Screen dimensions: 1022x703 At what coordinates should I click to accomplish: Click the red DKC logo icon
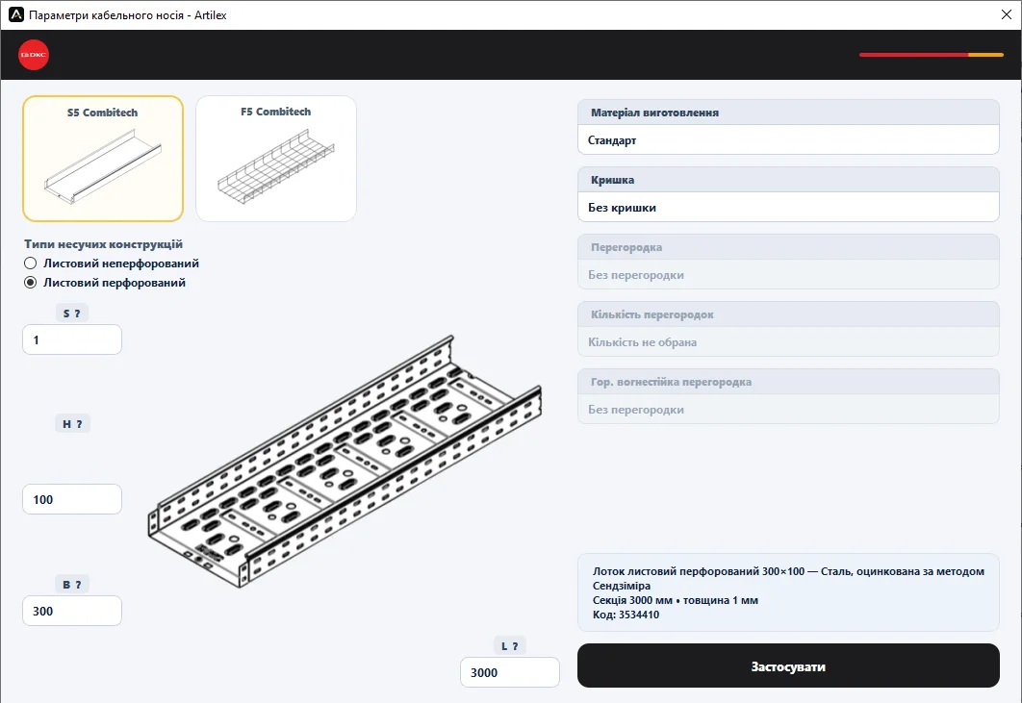click(x=34, y=55)
